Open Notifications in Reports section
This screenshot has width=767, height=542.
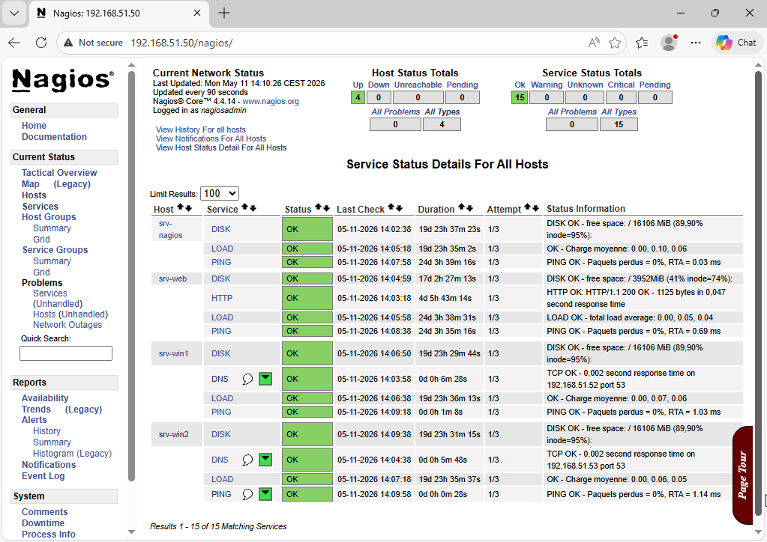click(49, 465)
